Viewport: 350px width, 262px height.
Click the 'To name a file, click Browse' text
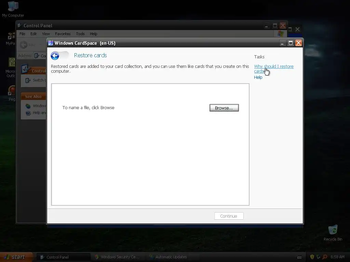(89, 107)
